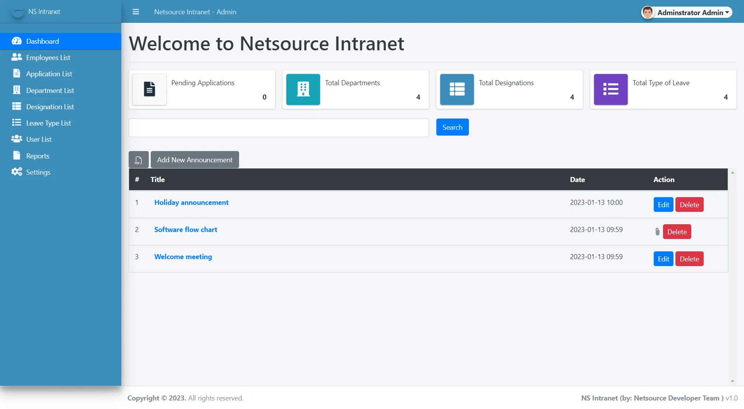Click the Designation List grid icon
The width and height of the screenshot is (744, 409).
click(x=17, y=106)
